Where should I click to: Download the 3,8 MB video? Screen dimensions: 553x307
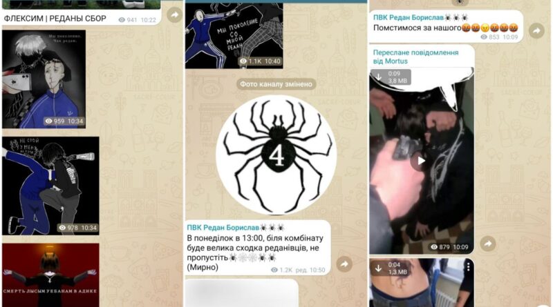tap(378, 77)
